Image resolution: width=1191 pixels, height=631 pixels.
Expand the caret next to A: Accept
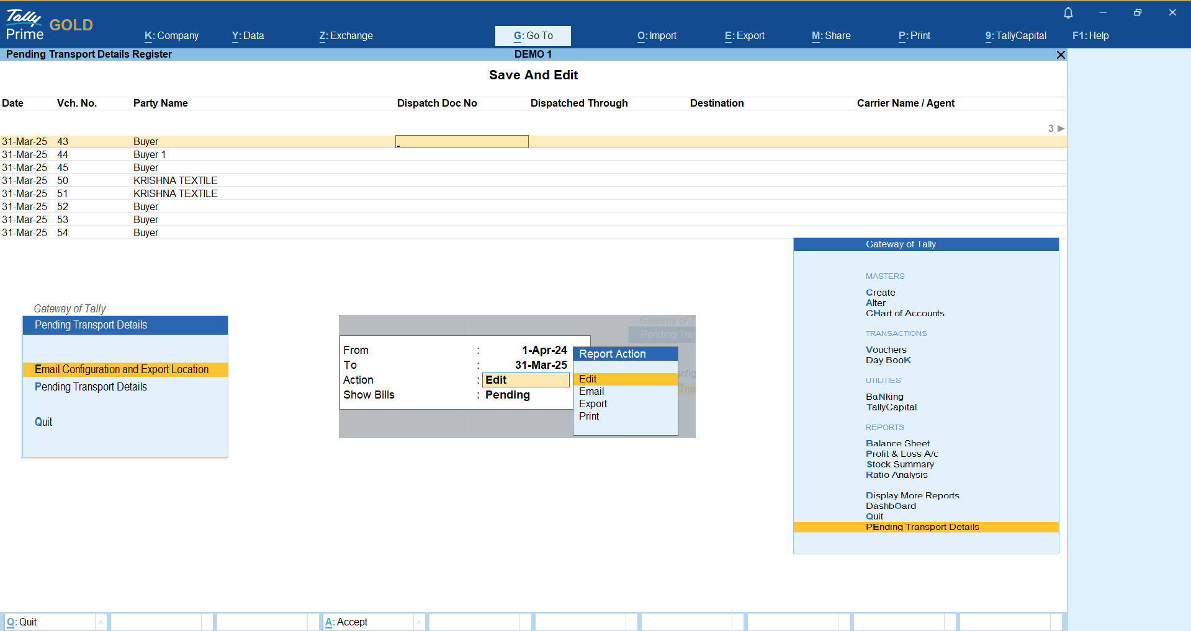tap(419, 622)
